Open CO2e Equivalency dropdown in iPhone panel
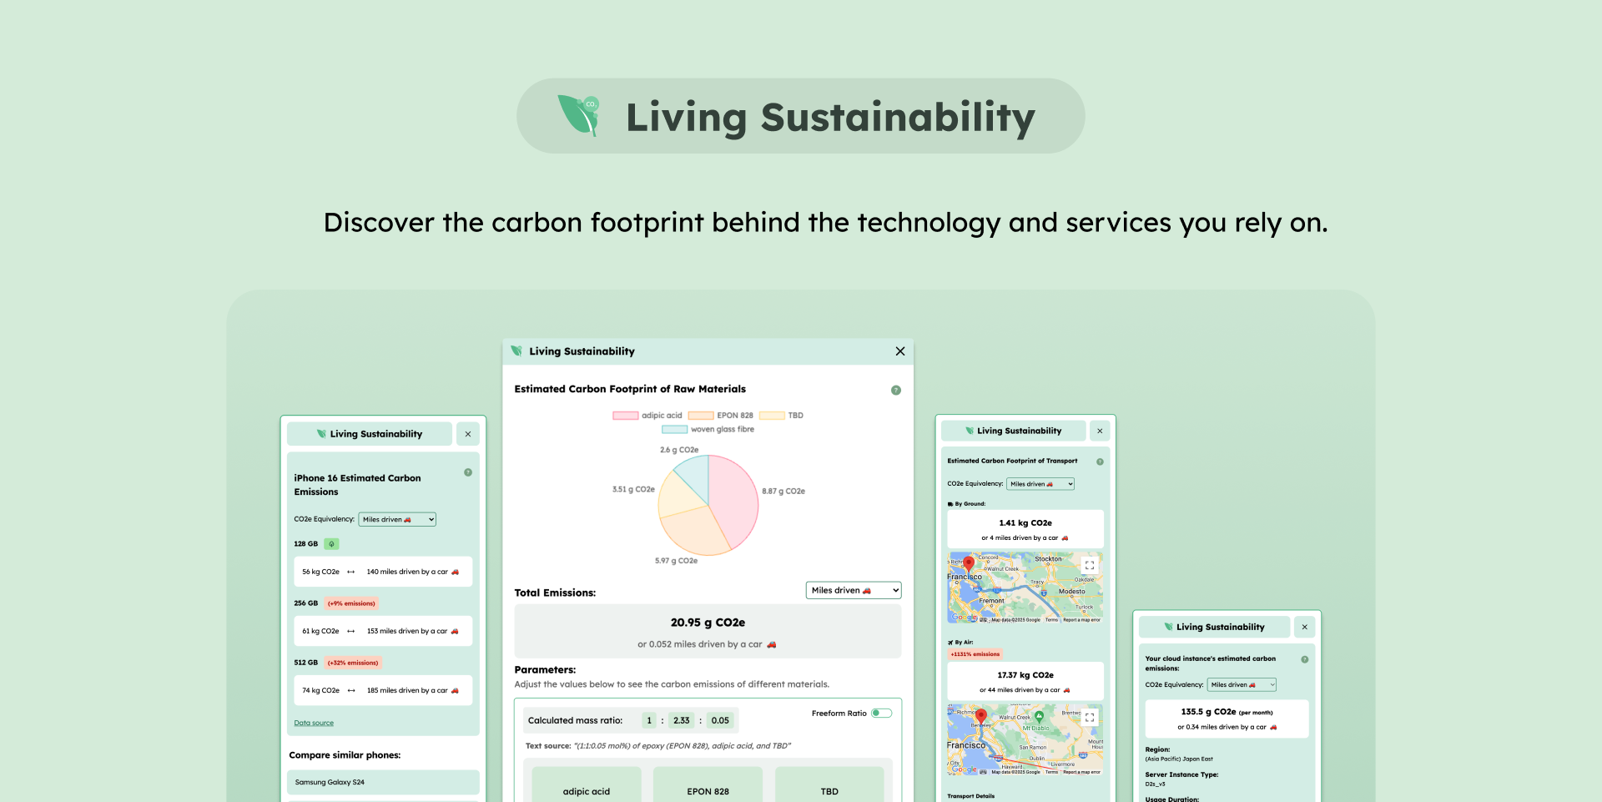 click(397, 519)
